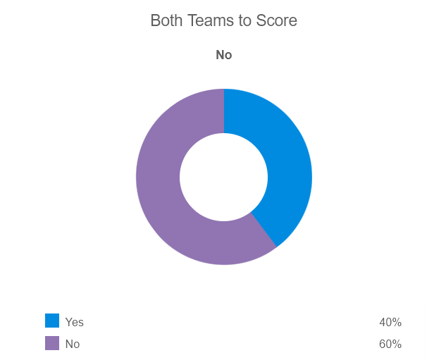Image resolution: width=446 pixels, height=360 pixels.
Task: Click the bold "No" label above the donut
Action: (x=224, y=55)
